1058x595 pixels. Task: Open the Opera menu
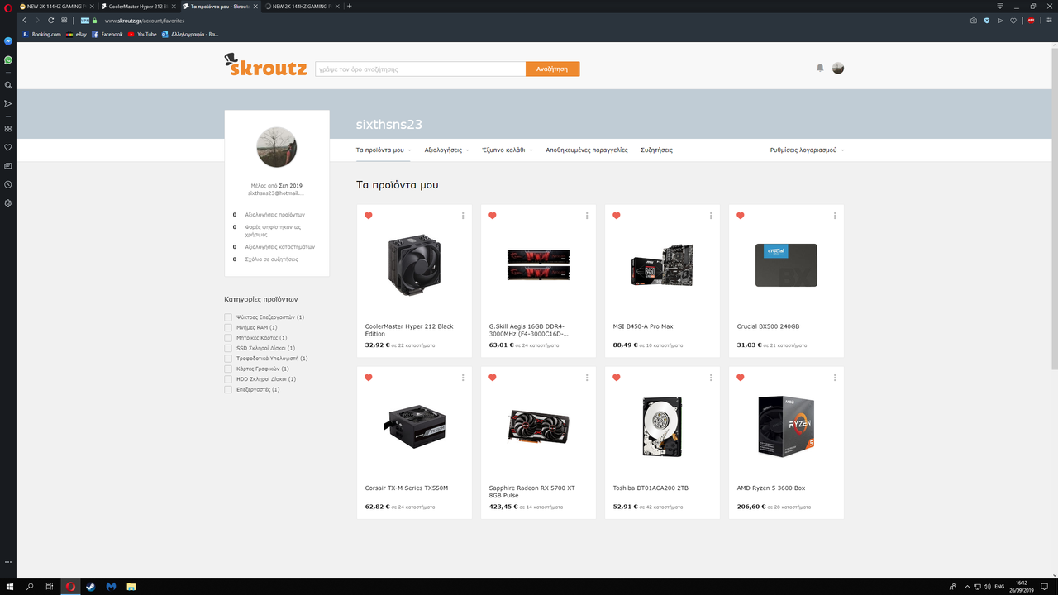7,7
